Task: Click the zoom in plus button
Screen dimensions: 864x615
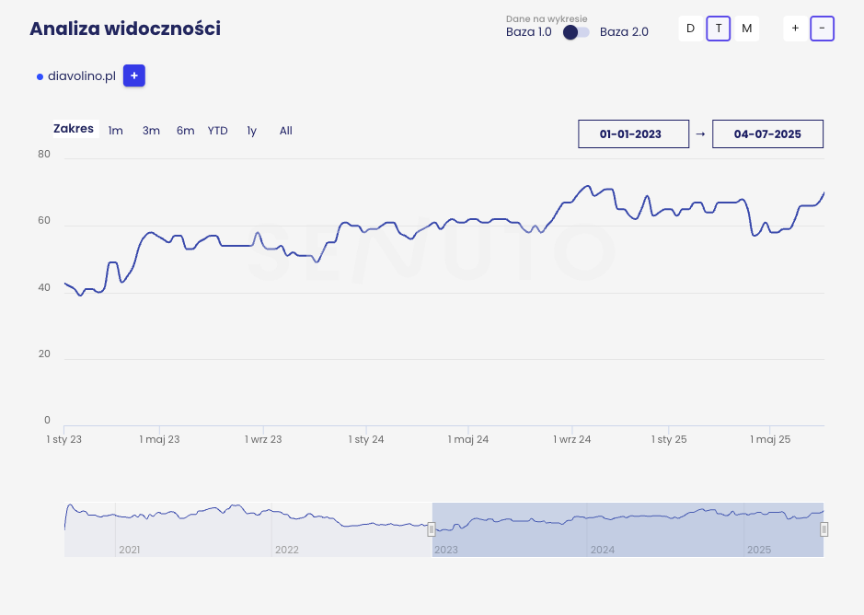Action: (795, 29)
